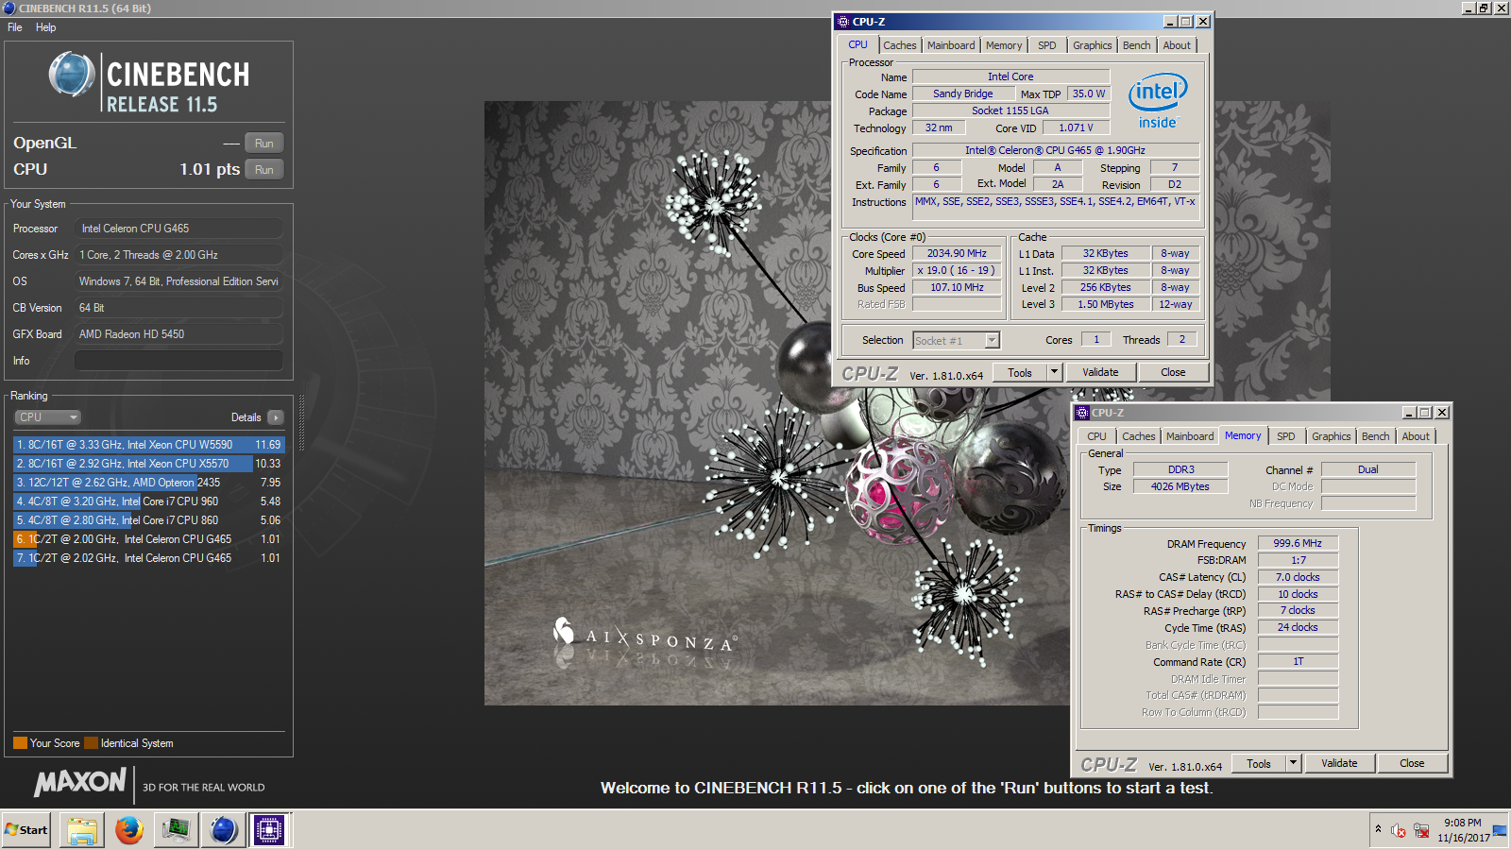This screenshot has width=1511, height=850.
Task: Click the lower CPU-Z window title icon
Action: tap(1082, 413)
